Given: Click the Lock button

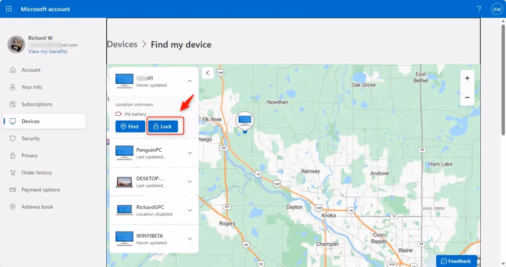Looking at the screenshot, I should click(163, 126).
